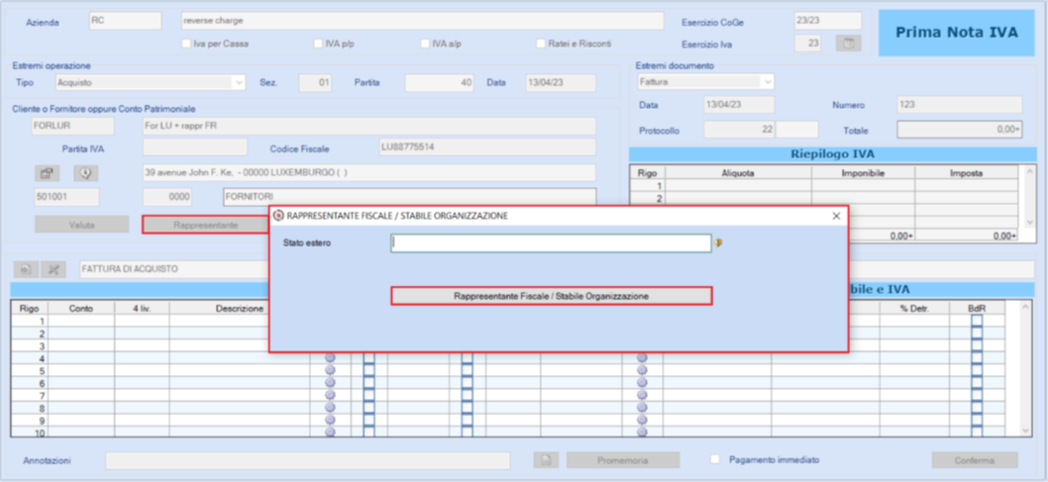Open the lookup icon beside Stato estero field
The image size is (1048, 482).
click(718, 243)
